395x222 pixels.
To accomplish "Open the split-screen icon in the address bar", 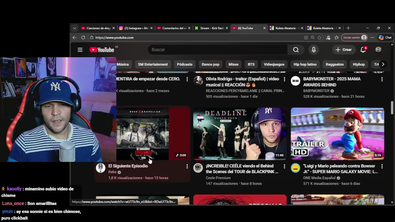I will click(306, 38).
